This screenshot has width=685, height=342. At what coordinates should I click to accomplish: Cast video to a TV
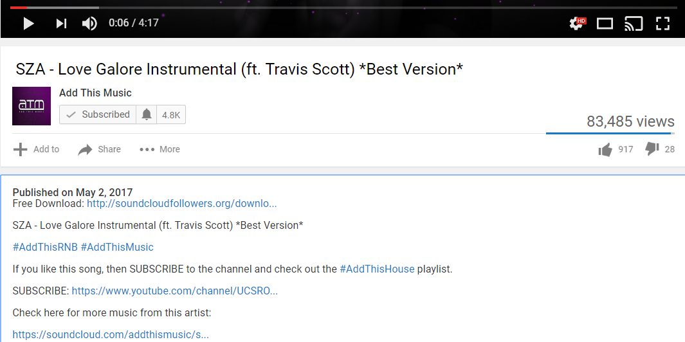point(634,24)
